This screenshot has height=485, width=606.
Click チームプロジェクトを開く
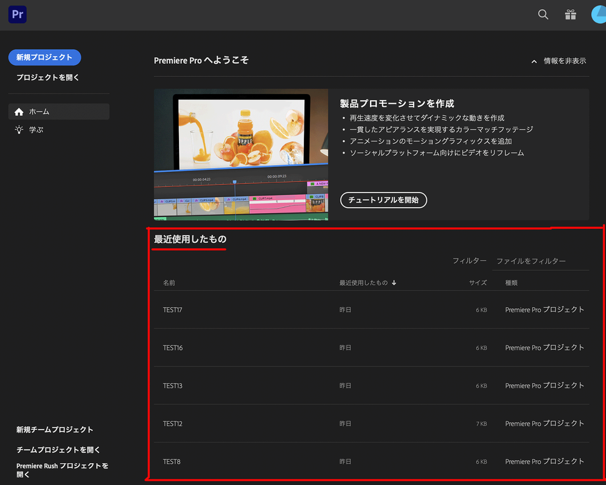58,450
